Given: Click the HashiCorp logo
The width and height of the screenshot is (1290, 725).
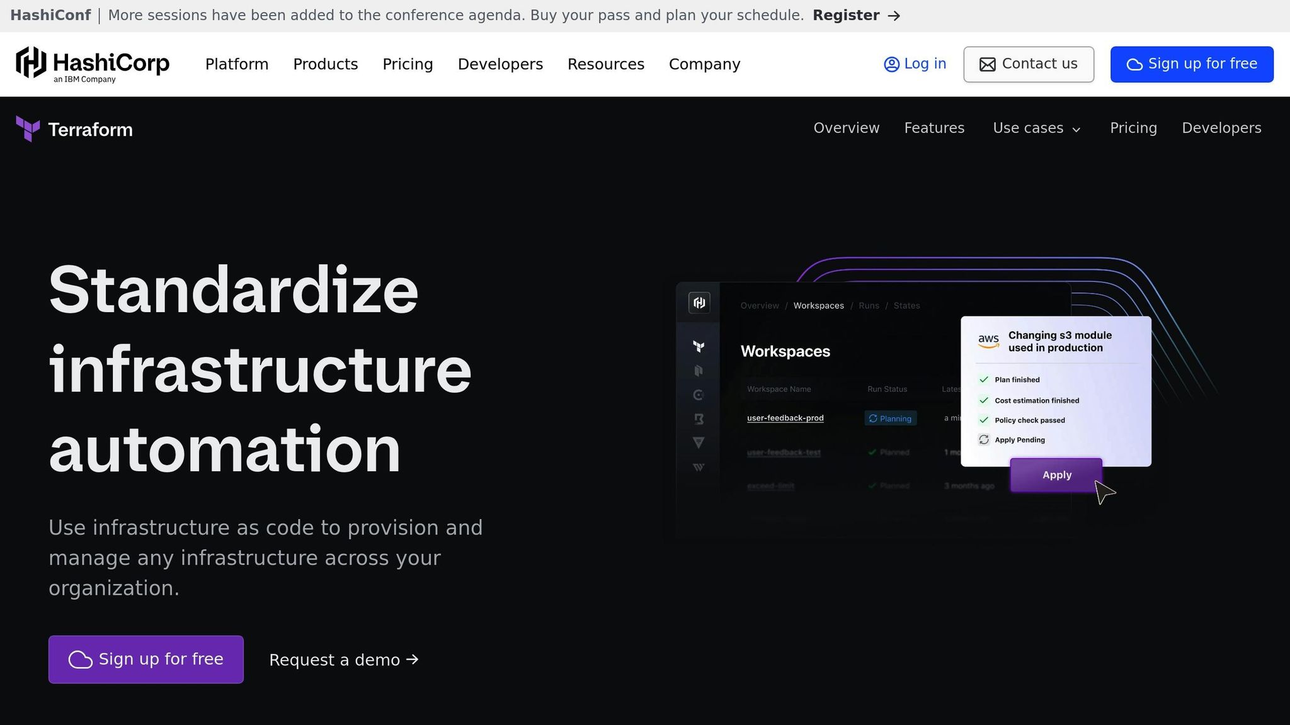Looking at the screenshot, I should [93, 64].
